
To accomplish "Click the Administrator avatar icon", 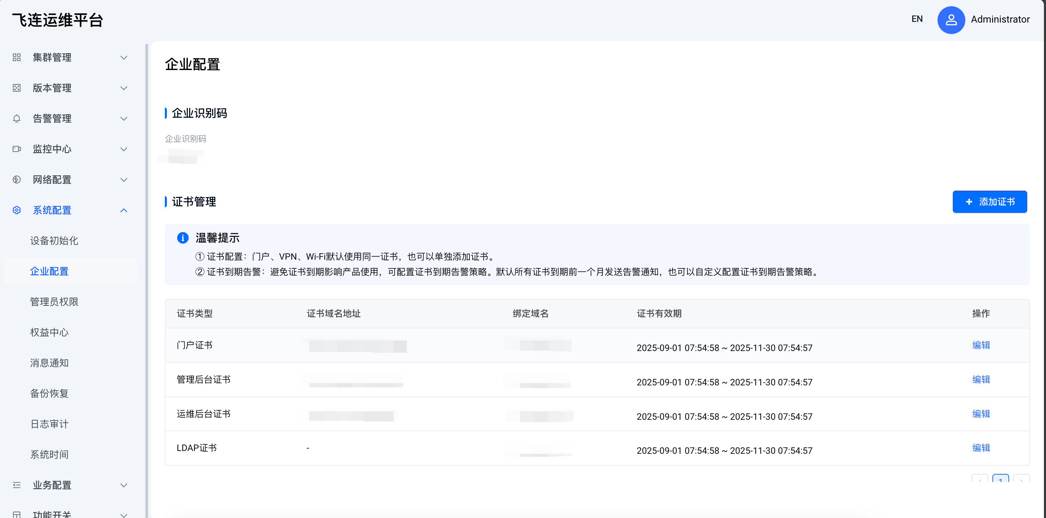I will coord(951,19).
